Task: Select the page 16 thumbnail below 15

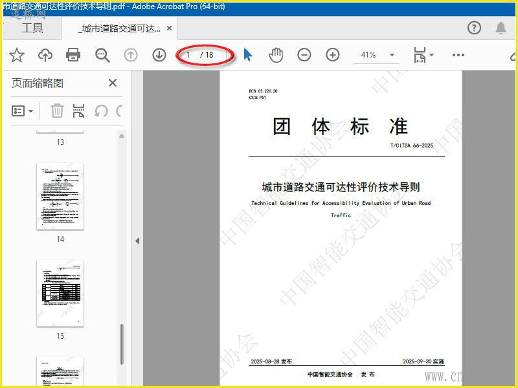Action: coord(60,372)
